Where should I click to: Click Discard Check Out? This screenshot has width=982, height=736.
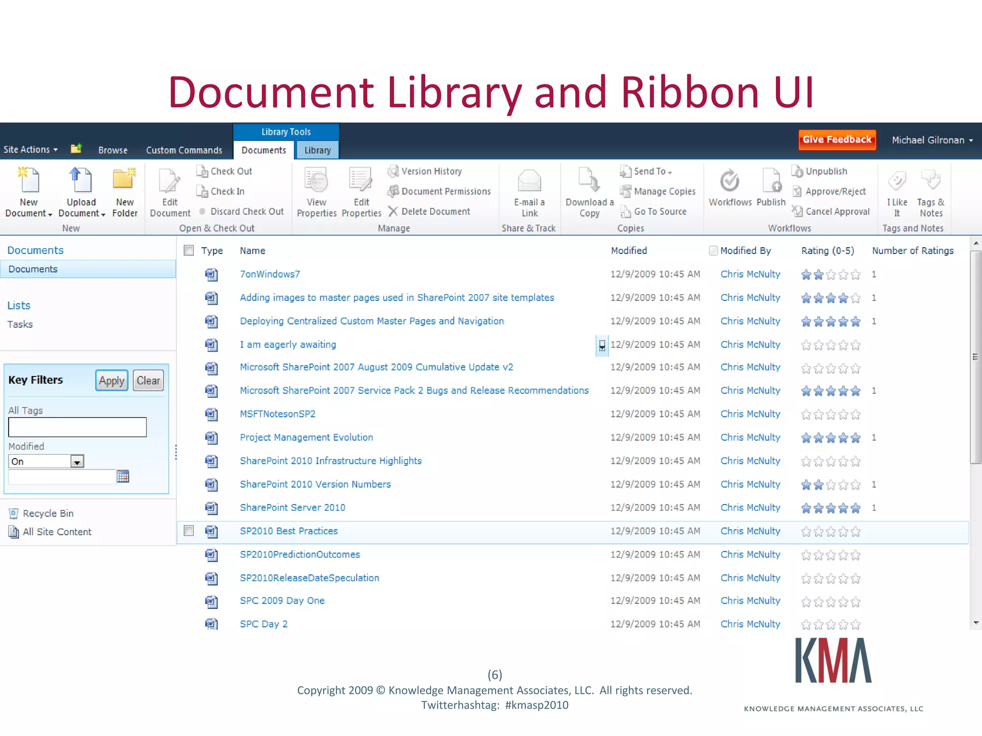pyautogui.click(x=241, y=211)
